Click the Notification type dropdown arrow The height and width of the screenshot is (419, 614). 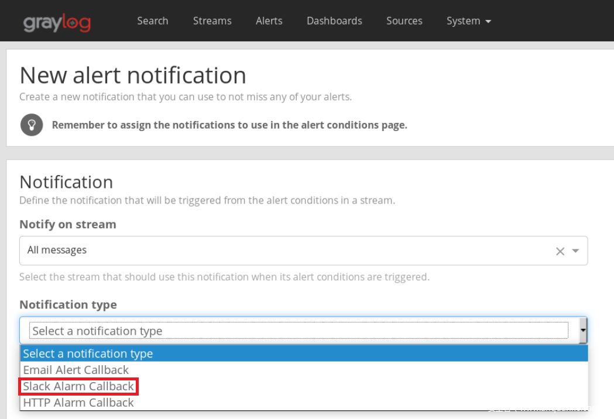point(583,331)
